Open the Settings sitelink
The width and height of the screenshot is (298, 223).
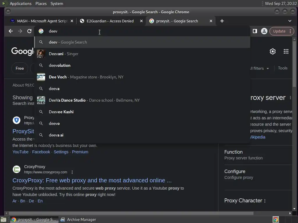[x=61, y=152]
